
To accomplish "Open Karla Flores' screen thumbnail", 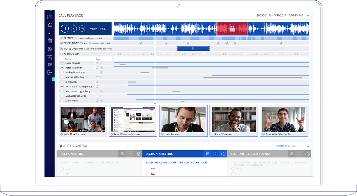I will (83, 121).
